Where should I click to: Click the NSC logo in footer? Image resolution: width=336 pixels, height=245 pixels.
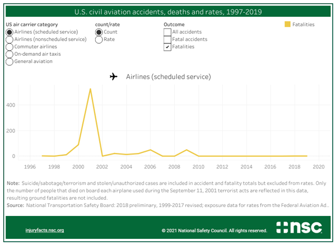point(299,227)
